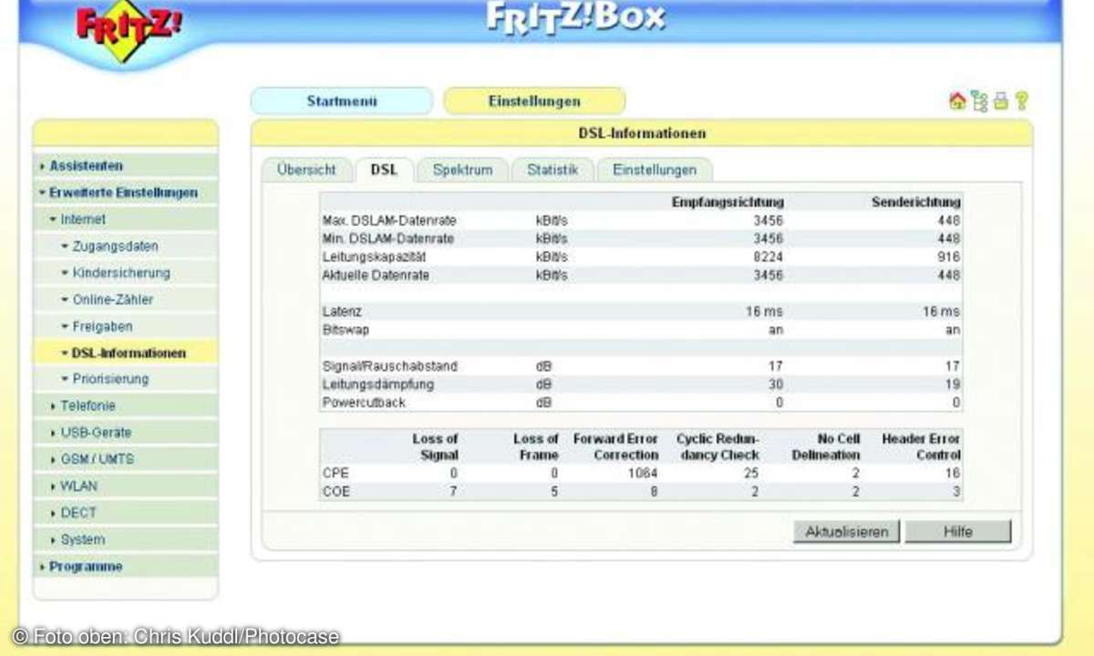The width and height of the screenshot is (1094, 656).
Task: Open Online-Zähler in the sidebar
Action: [x=127, y=300]
